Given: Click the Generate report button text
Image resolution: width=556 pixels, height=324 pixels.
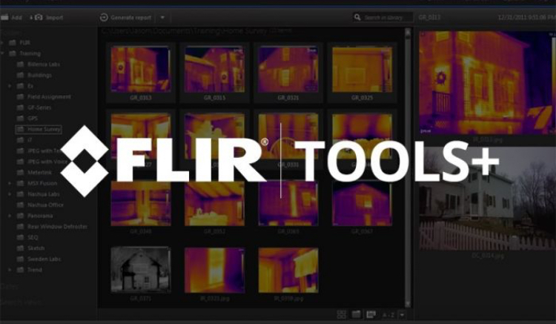Looking at the screenshot, I should point(130,17).
